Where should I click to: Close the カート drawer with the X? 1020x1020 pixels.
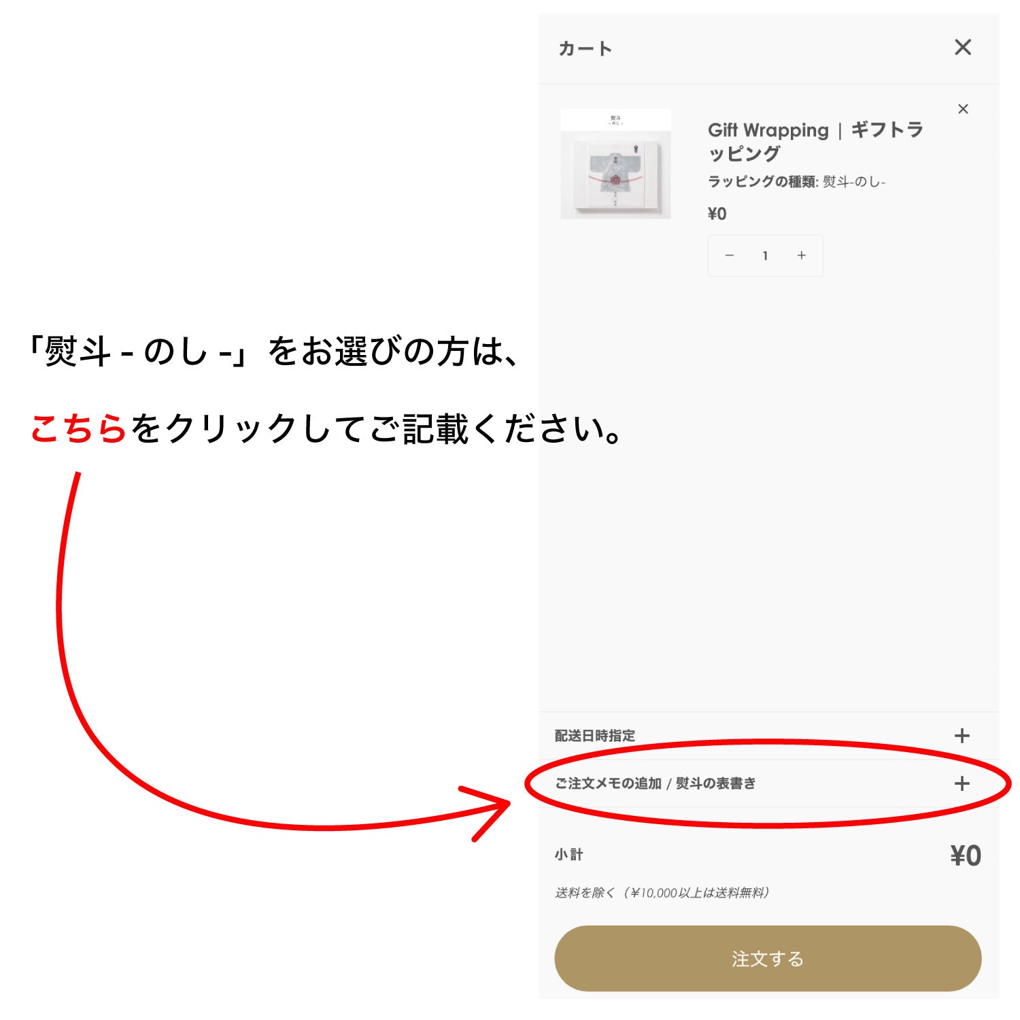pyautogui.click(x=963, y=48)
